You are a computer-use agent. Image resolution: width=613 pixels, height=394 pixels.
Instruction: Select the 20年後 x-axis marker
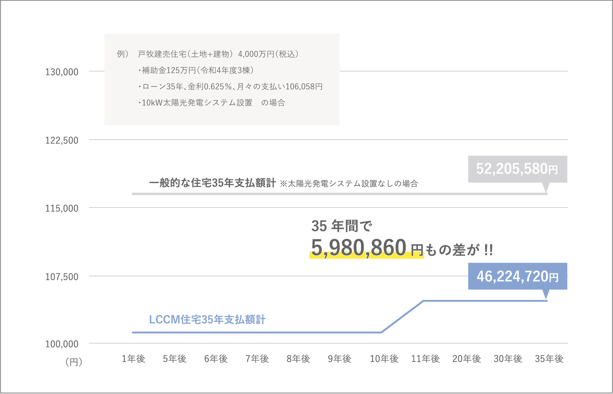tap(467, 359)
